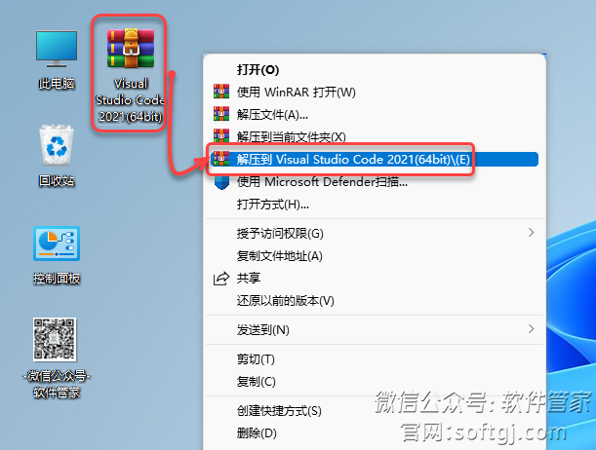The image size is (596, 450).
Task: Select the 此电脑 desktop icon
Action: click(x=57, y=50)
